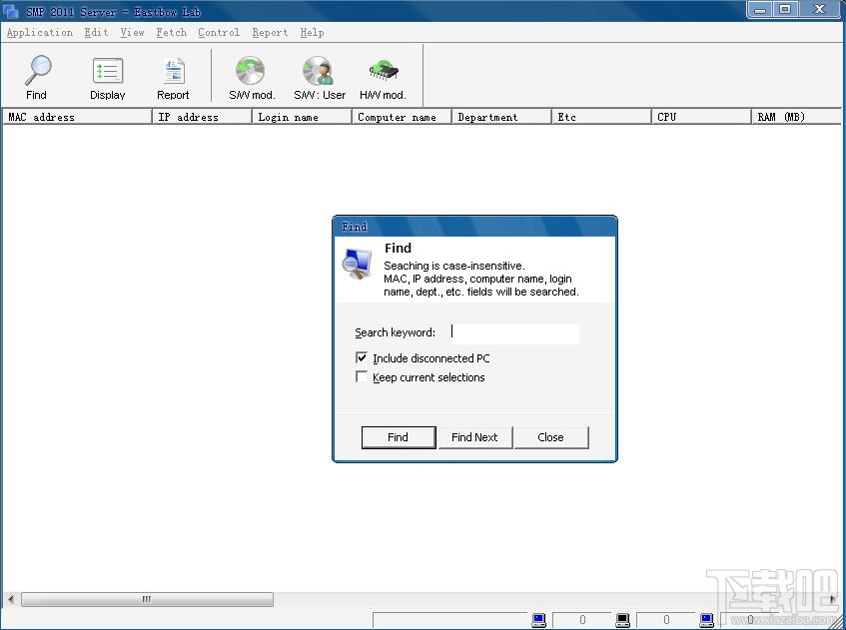The image size is (846, 630).
Task: Click the magnifier icon in the Find dialog
Action: (356, 264)
